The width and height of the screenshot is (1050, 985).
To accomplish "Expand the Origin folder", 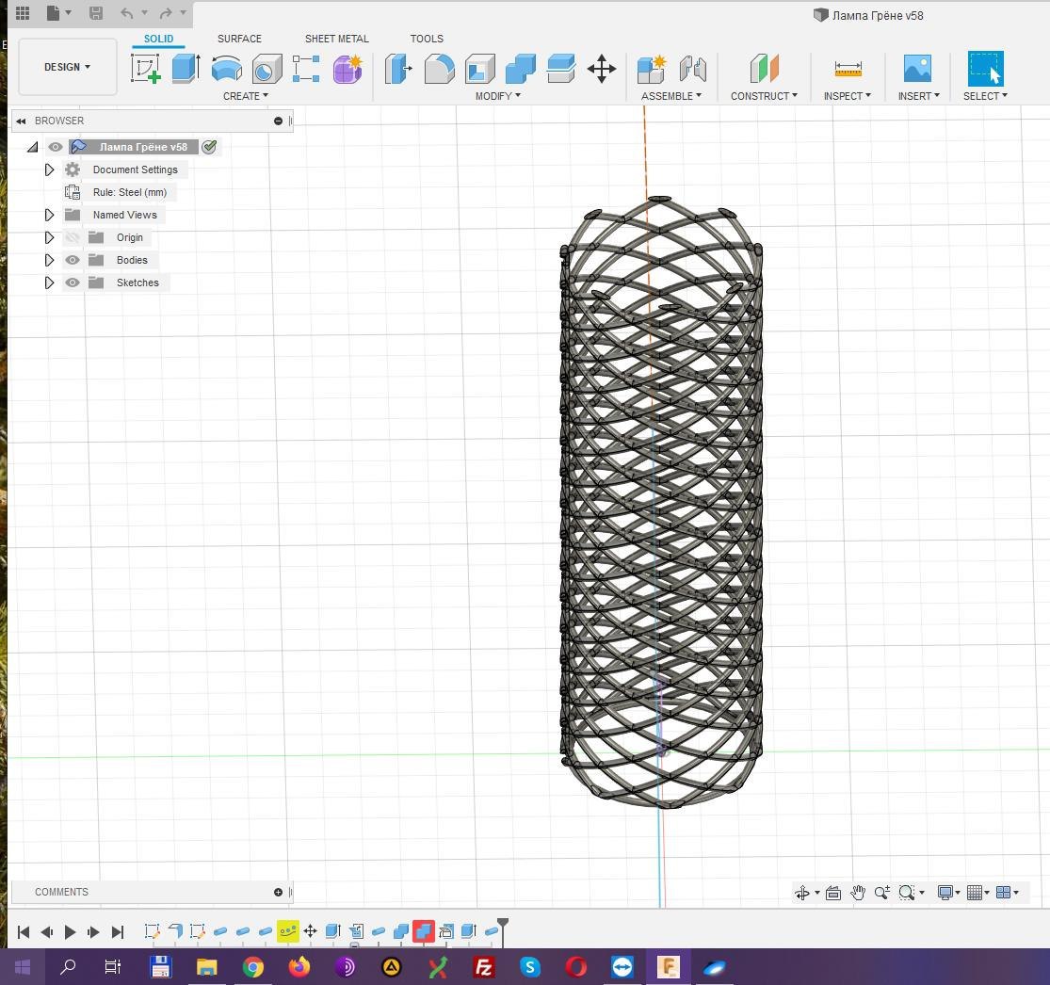I will [x=49, y=237].
